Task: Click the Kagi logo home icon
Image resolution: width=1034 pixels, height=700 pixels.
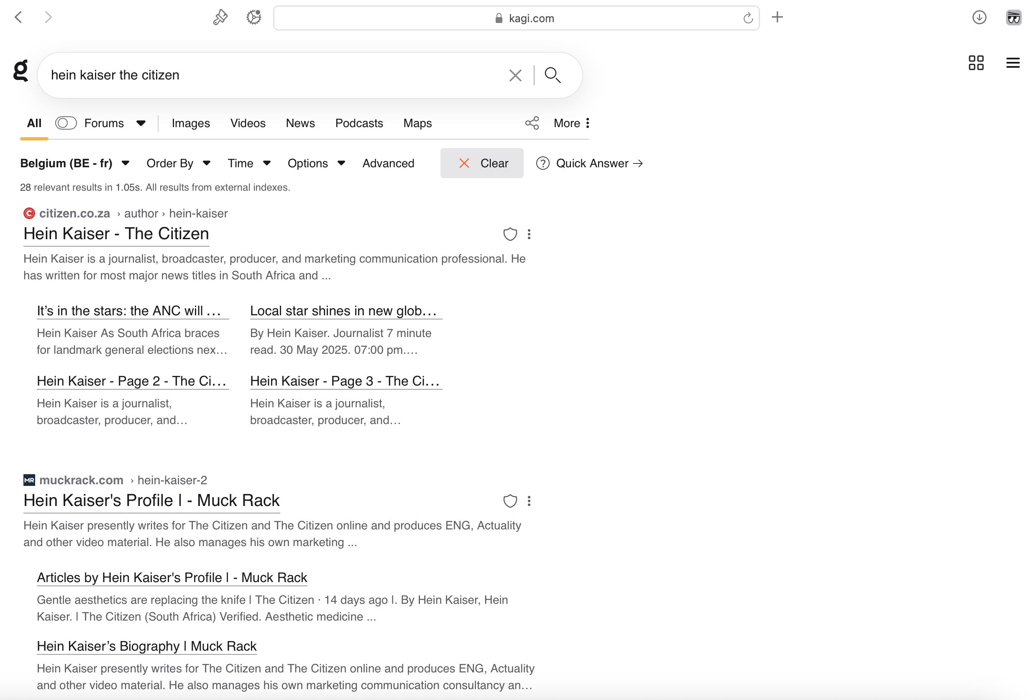Action: pos(20,71)
